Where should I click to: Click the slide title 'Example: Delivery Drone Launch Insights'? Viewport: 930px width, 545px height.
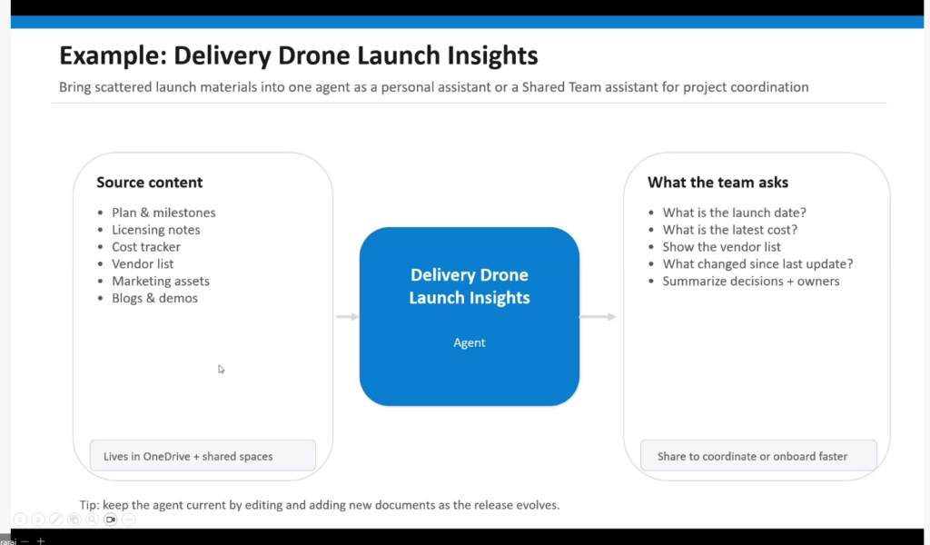click(299, 55)
